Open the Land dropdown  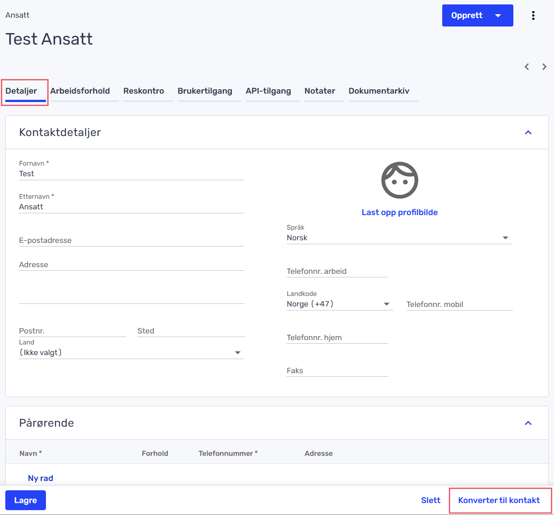coord(131,352)
